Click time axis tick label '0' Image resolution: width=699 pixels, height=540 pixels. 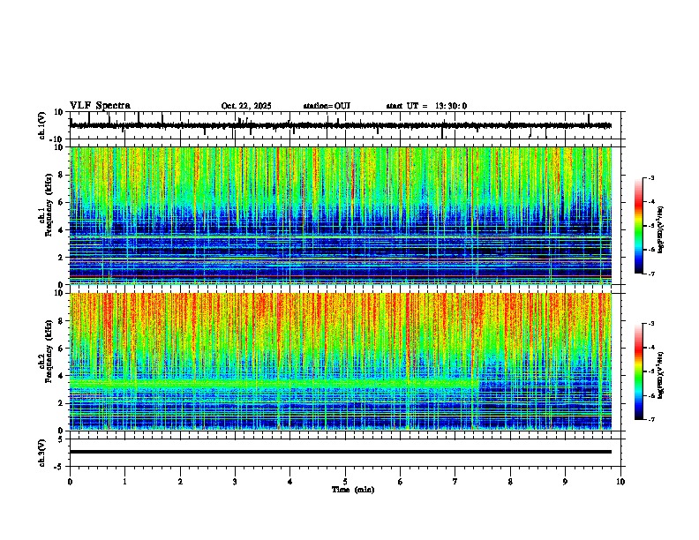click(x=70, y=482)
